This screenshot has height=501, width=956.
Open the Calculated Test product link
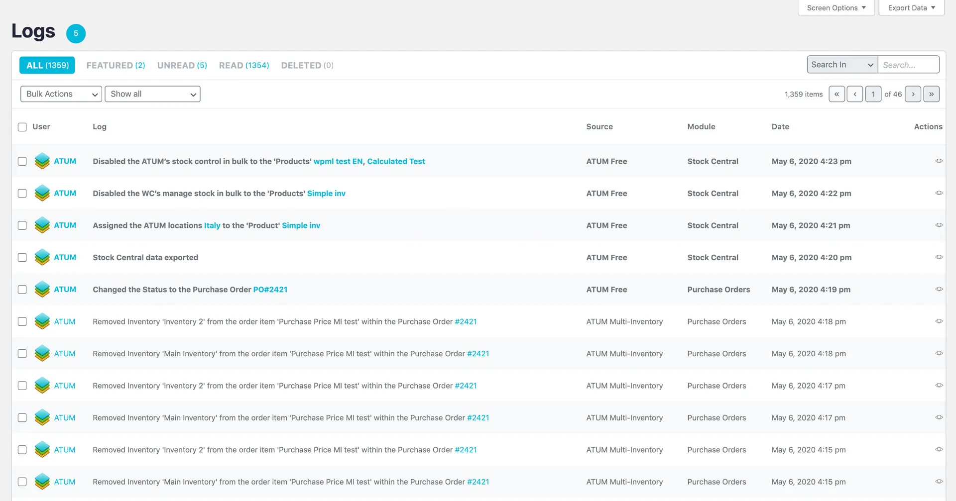pyautogui.click(x=396, y=161)
